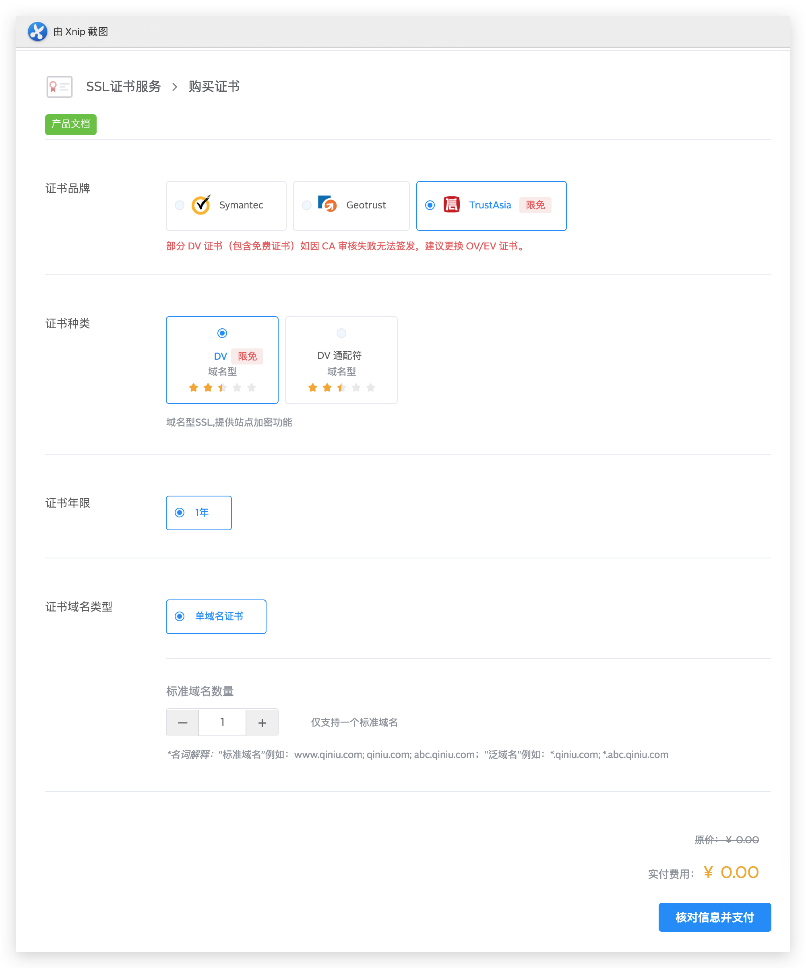Image resolution: width=806 pixels, height=968 pixels.
Task: Select the Geotrust brand radio button
Action: (x=307, y=205)
